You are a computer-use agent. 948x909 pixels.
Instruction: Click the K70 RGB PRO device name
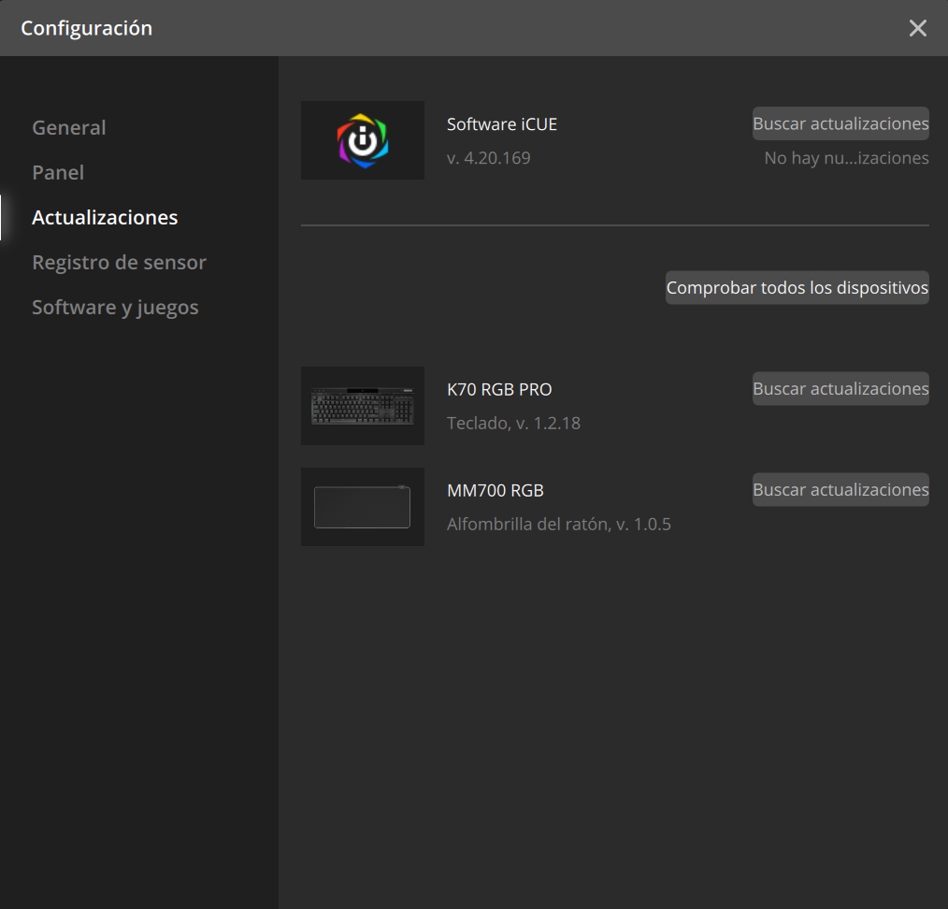point(499,389)
